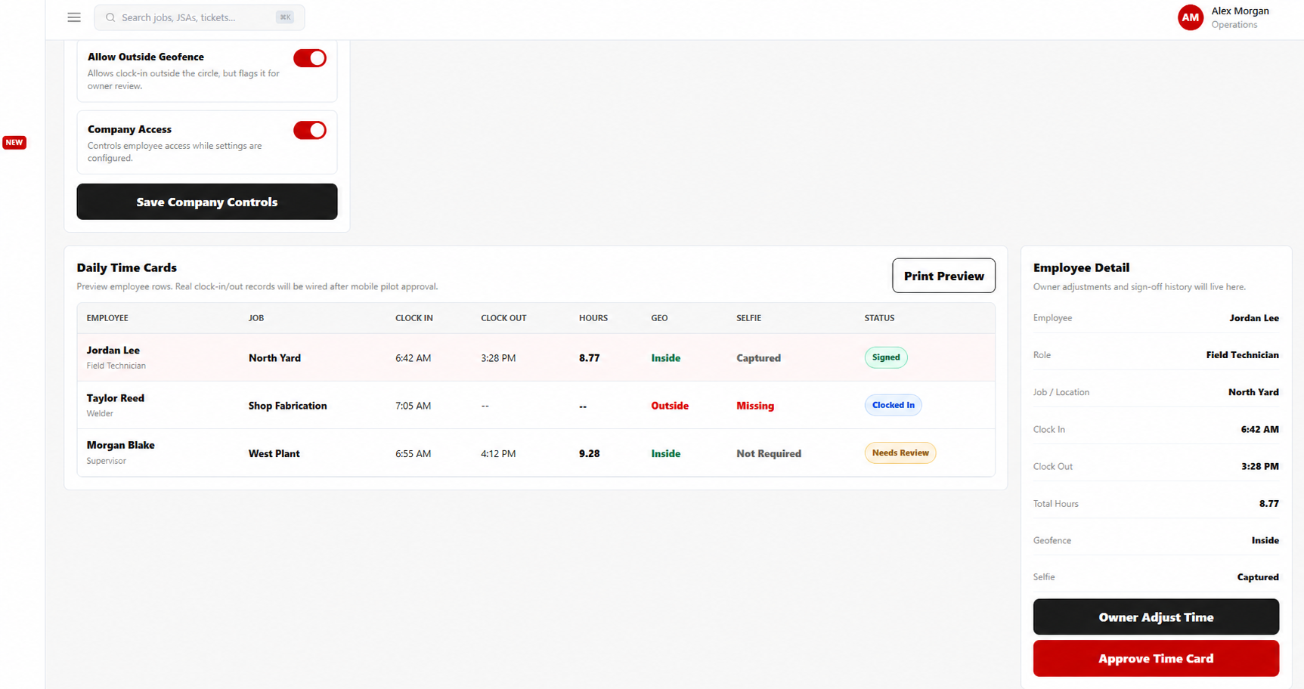Screen dimensions: 1304x689
Task: Click Field Technician value in Employee Detail
Action: pyautogui.click(x=1242, y=355)
